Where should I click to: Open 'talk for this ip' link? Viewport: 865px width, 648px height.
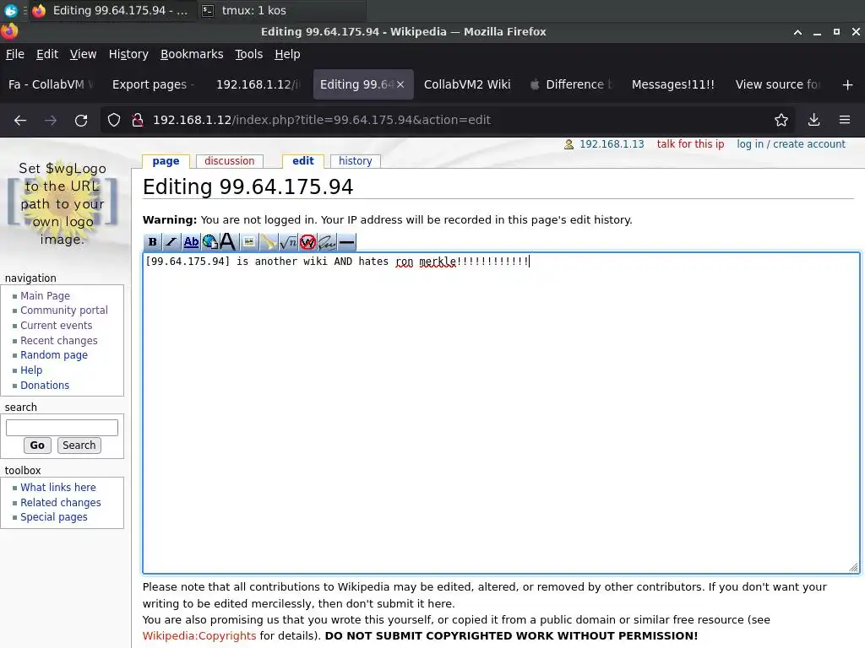click(x=690, y=144)
